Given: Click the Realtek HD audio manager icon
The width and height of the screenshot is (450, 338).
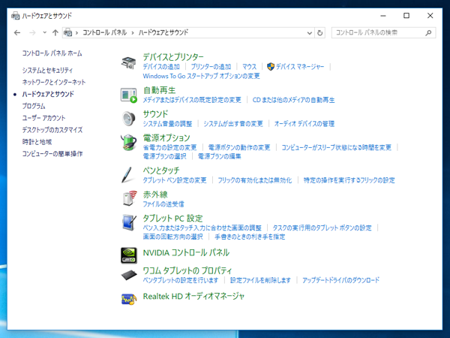Looking at the screenshot, I should 129,299.
